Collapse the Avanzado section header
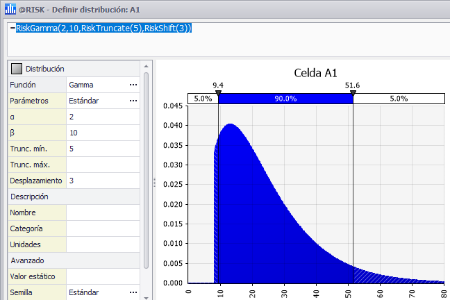450x300 pixels. [x=26, y=260]
